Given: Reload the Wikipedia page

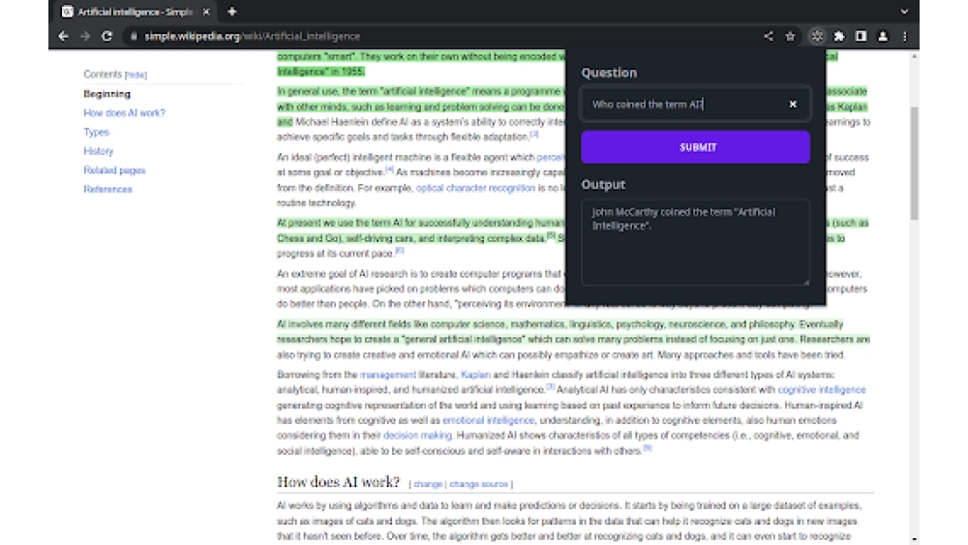Looking at the screenshot, I should pos(106,37).
